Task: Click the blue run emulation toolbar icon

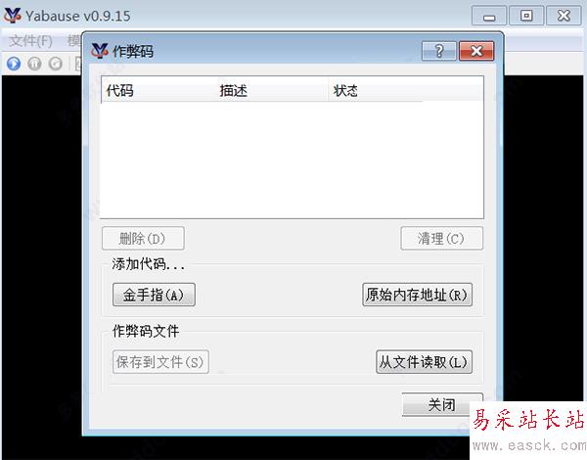Action: click(14, 64)
